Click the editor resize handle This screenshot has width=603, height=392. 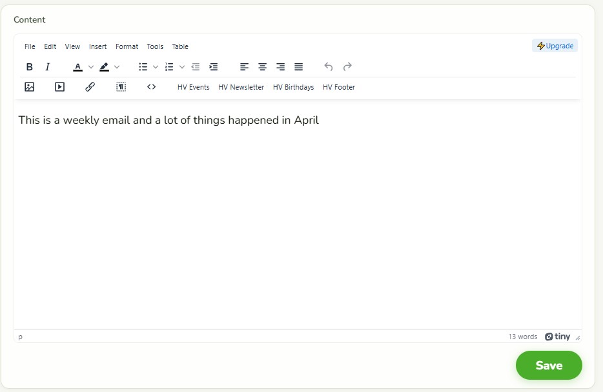[x=578, y=337]
